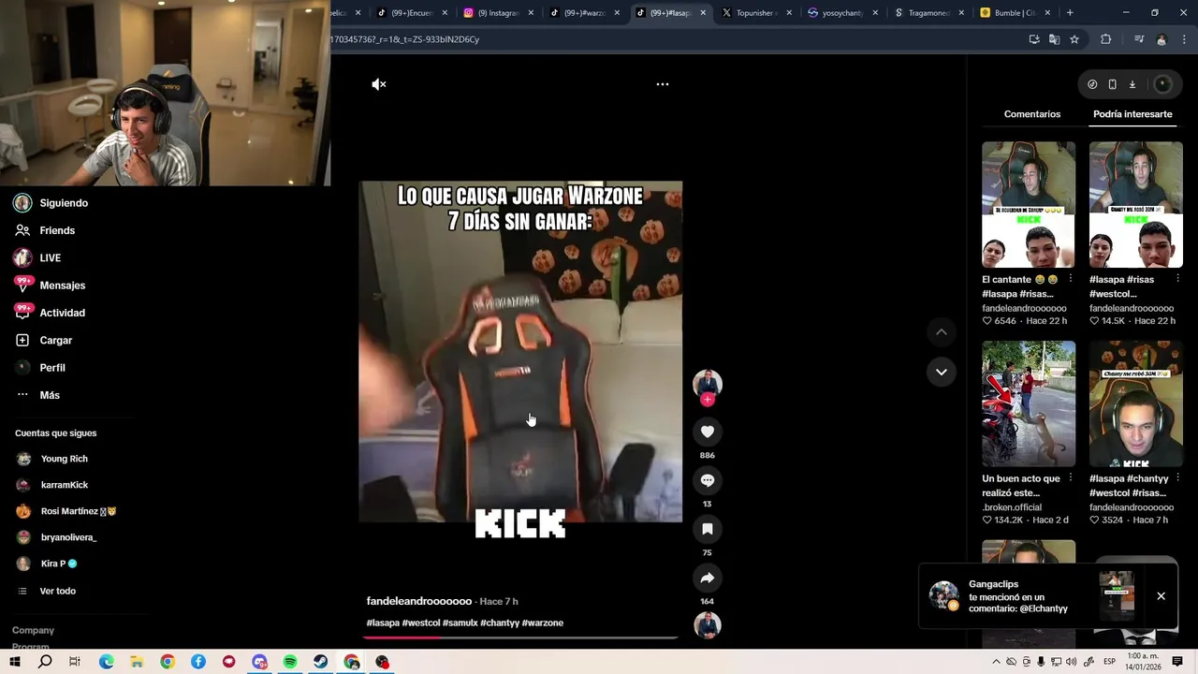The width and height of the screenshot is (1198, 674).
Task: Open the three-dots video options menu
Action: point(663,84)
